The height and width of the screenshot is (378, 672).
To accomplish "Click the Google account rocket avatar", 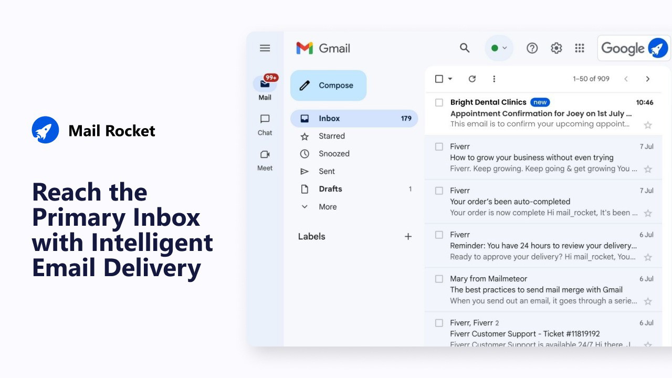I will point(658,48).
